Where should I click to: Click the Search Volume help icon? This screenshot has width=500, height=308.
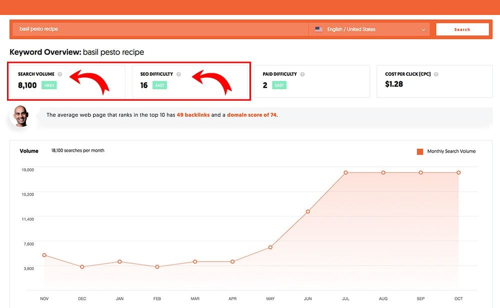coord(60,74)
